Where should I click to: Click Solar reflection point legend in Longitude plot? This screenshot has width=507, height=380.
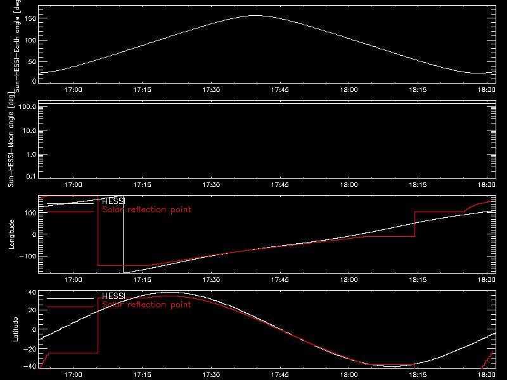146,210
